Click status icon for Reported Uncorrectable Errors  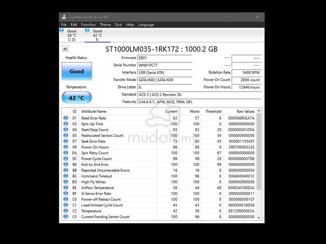point(66,170)
